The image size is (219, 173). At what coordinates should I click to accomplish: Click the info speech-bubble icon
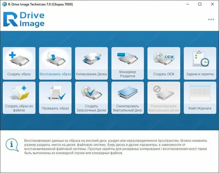[11, 144]
